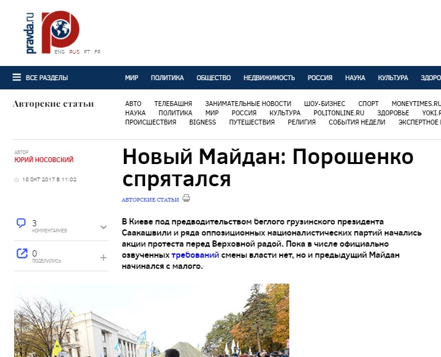441x357 pixels.
Task: Open the ТЕЛЕБАШНЯ subsection
Action: coord(173,104)
